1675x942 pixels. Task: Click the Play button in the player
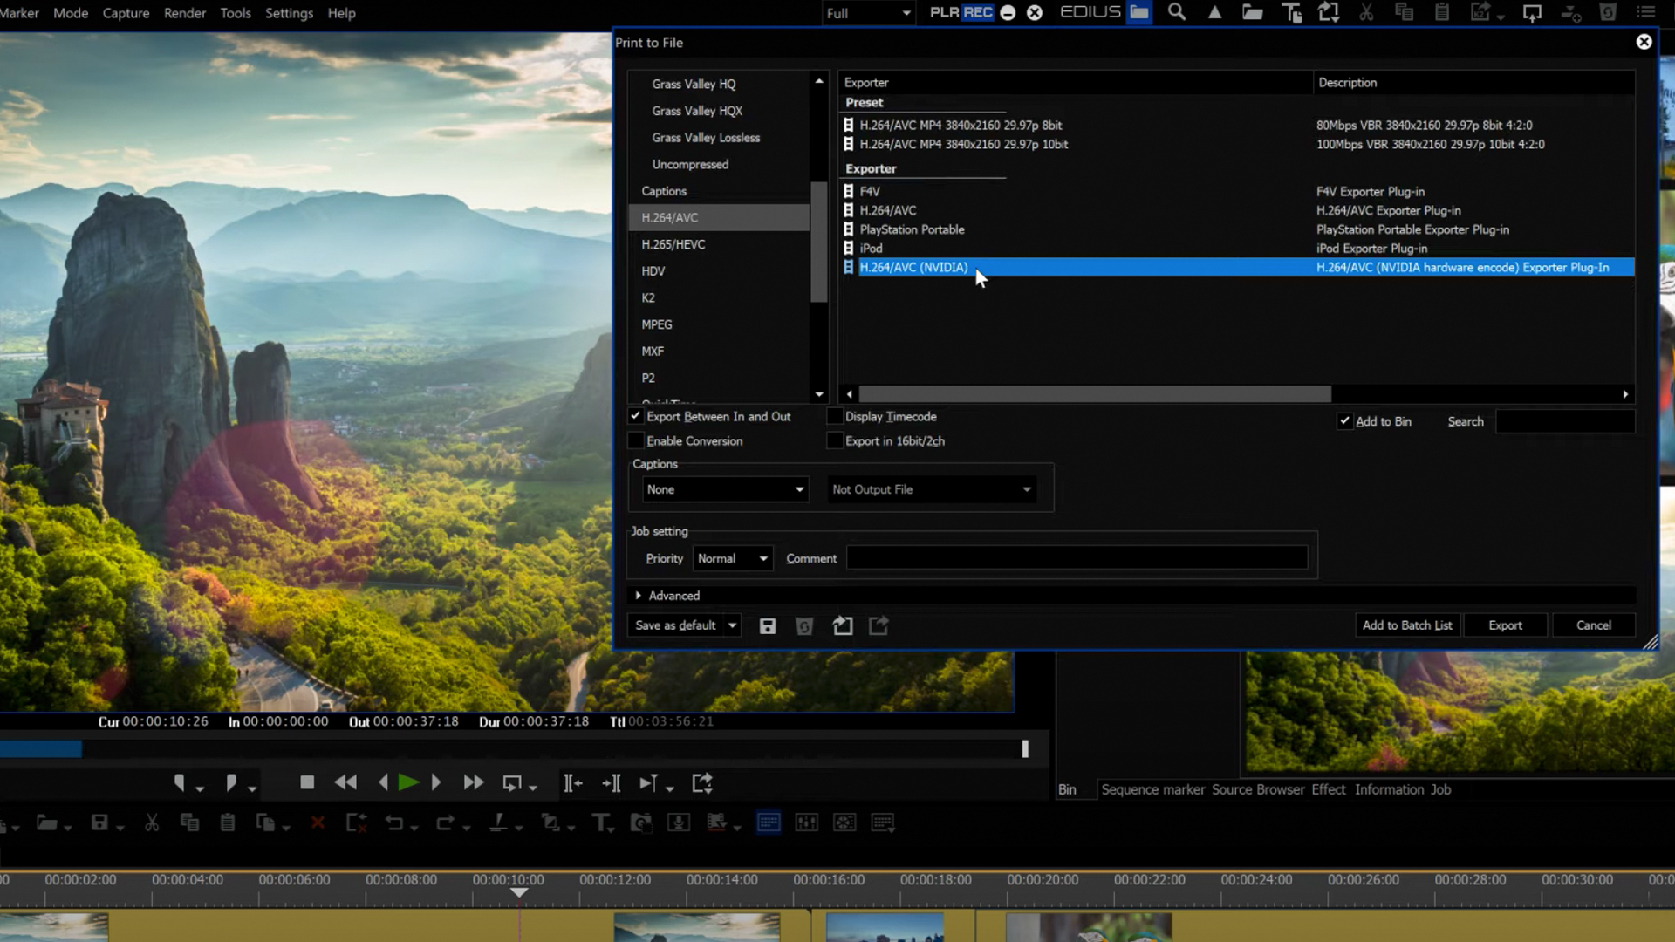[x=407, y=783]
